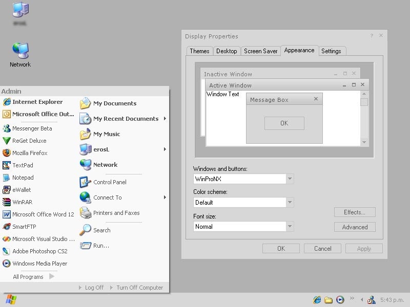Click the Advanced button
Screen dimensions: 410x307
coord(355,227)
